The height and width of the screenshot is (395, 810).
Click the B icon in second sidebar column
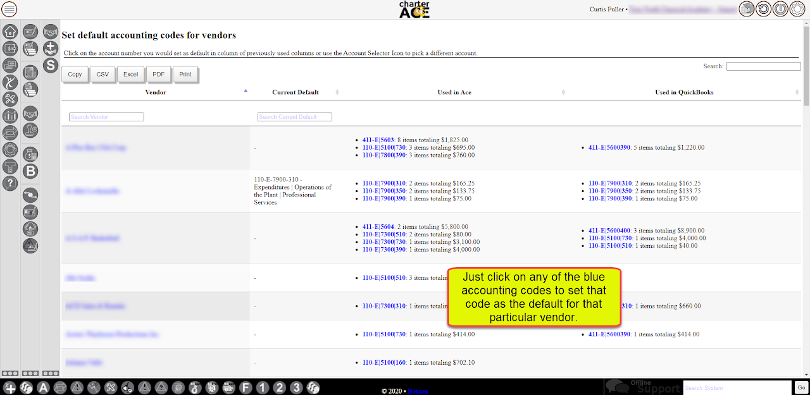point(30,171)
